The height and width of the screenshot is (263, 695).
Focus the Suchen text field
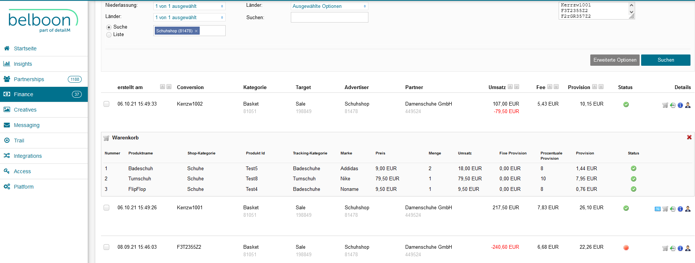coord(330,17)
